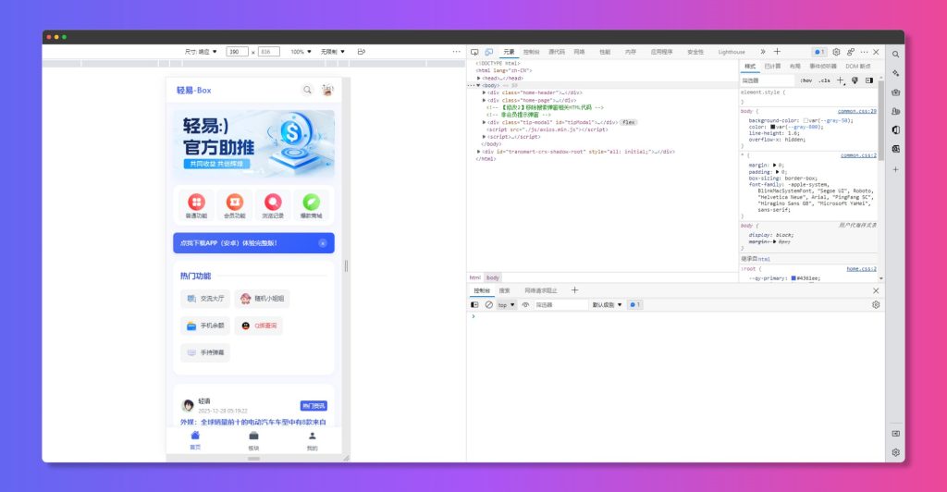The image size is (947, 492).
Task: Click the search icon in the 轻易-Box header
Action: [307, 90]
